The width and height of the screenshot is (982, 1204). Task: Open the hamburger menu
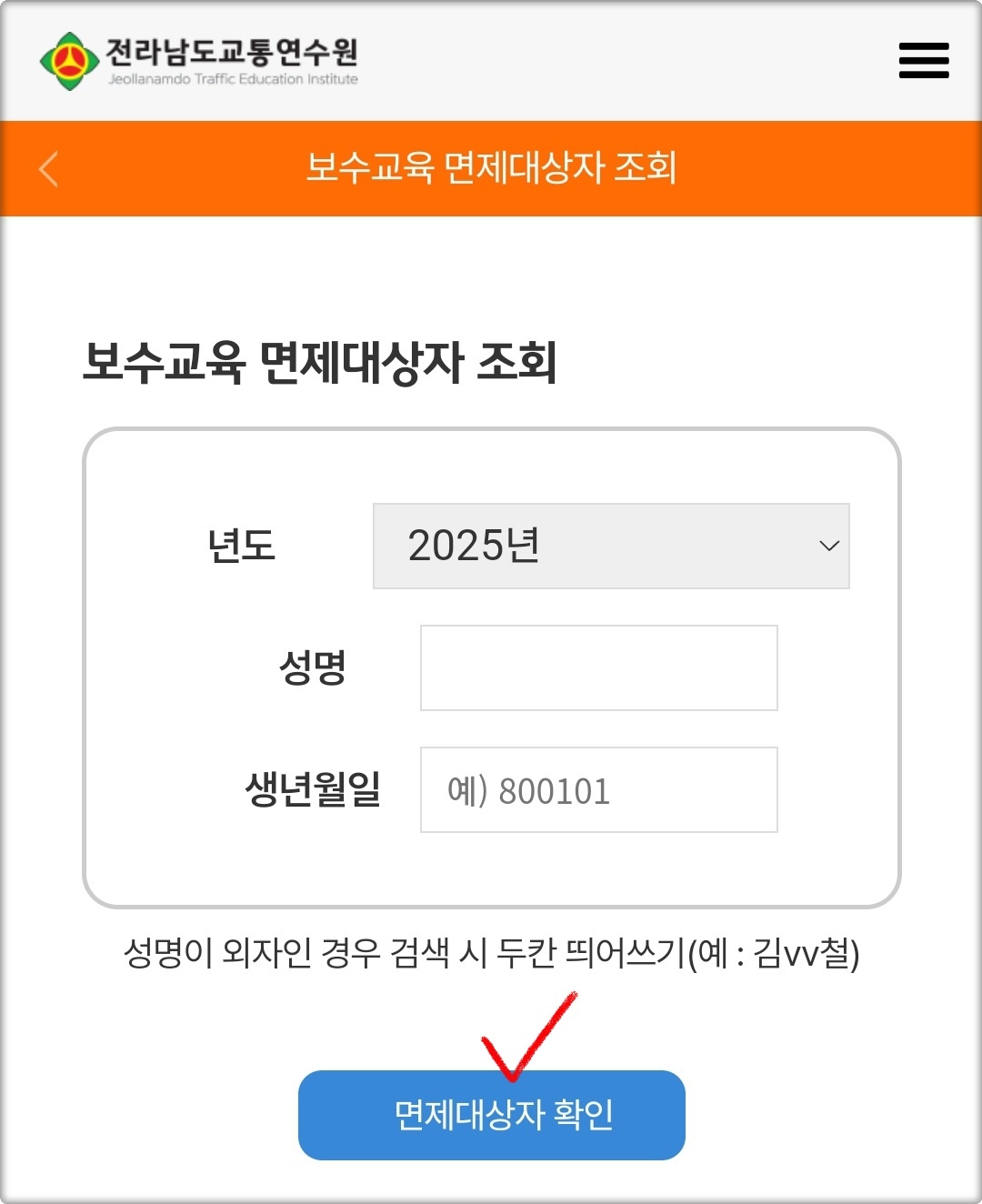coord(924,60)
